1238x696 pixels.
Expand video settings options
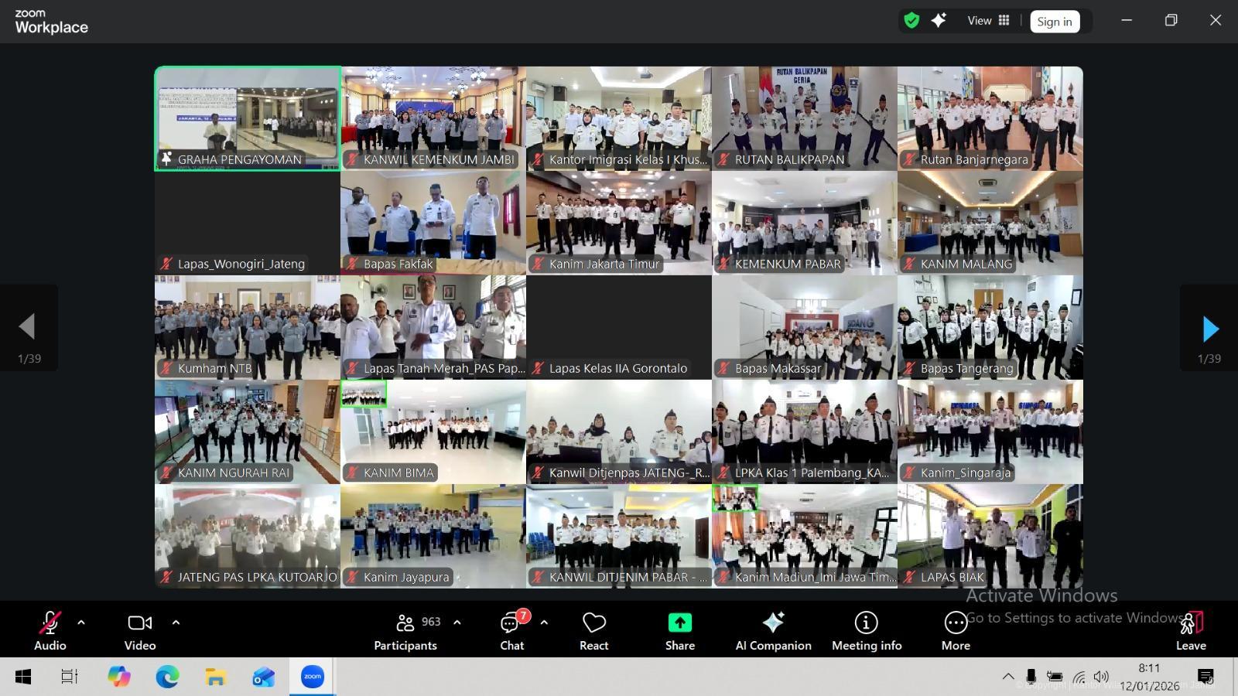[176, 621]
